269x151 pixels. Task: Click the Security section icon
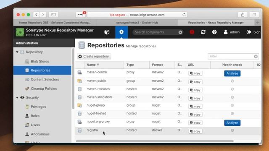[22, 98]
